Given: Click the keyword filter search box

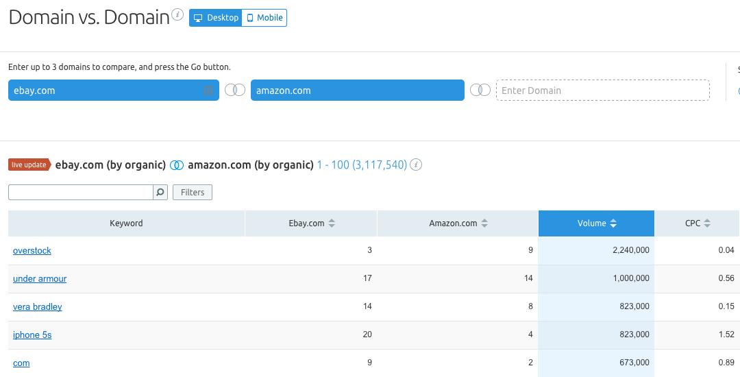Looking at the screenshot, I should pos(81,192).
